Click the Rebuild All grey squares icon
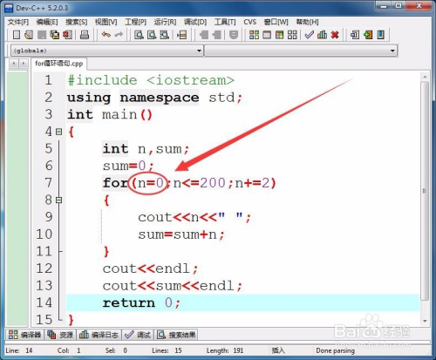The height and width of the screenshot is (360, 436). (292, 35)
